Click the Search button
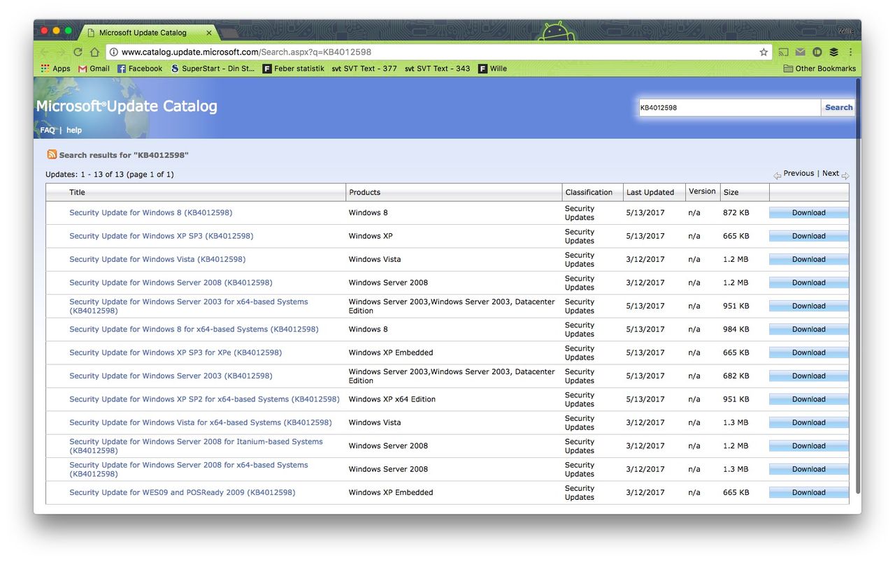 [x=838, y=108]
